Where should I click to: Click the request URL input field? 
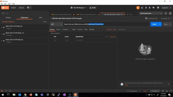coord(106,24)
